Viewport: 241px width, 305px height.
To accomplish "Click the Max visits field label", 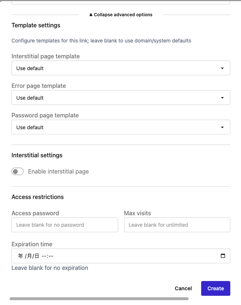I will (x=137, y=213).
